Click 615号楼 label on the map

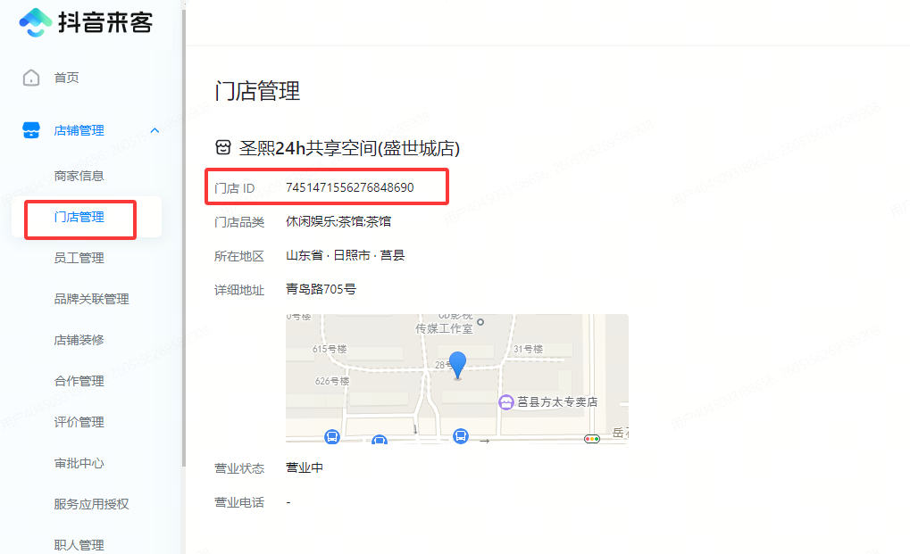coord(330,349)
